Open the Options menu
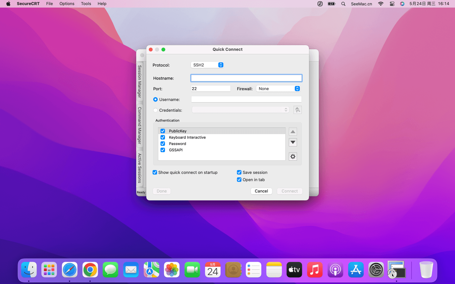The width and height of the screenshot is (455, 284). point(67,4)
